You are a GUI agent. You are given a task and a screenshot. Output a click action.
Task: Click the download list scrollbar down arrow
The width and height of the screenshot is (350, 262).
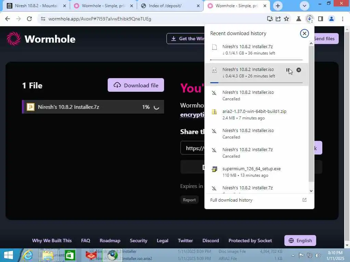311,191
